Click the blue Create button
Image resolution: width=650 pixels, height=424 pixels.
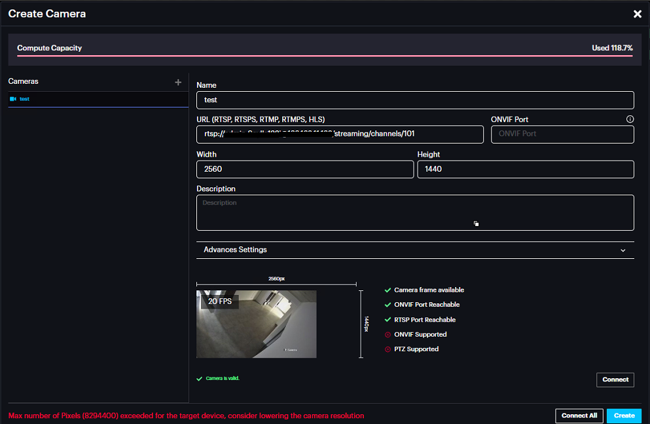(624, 415)
